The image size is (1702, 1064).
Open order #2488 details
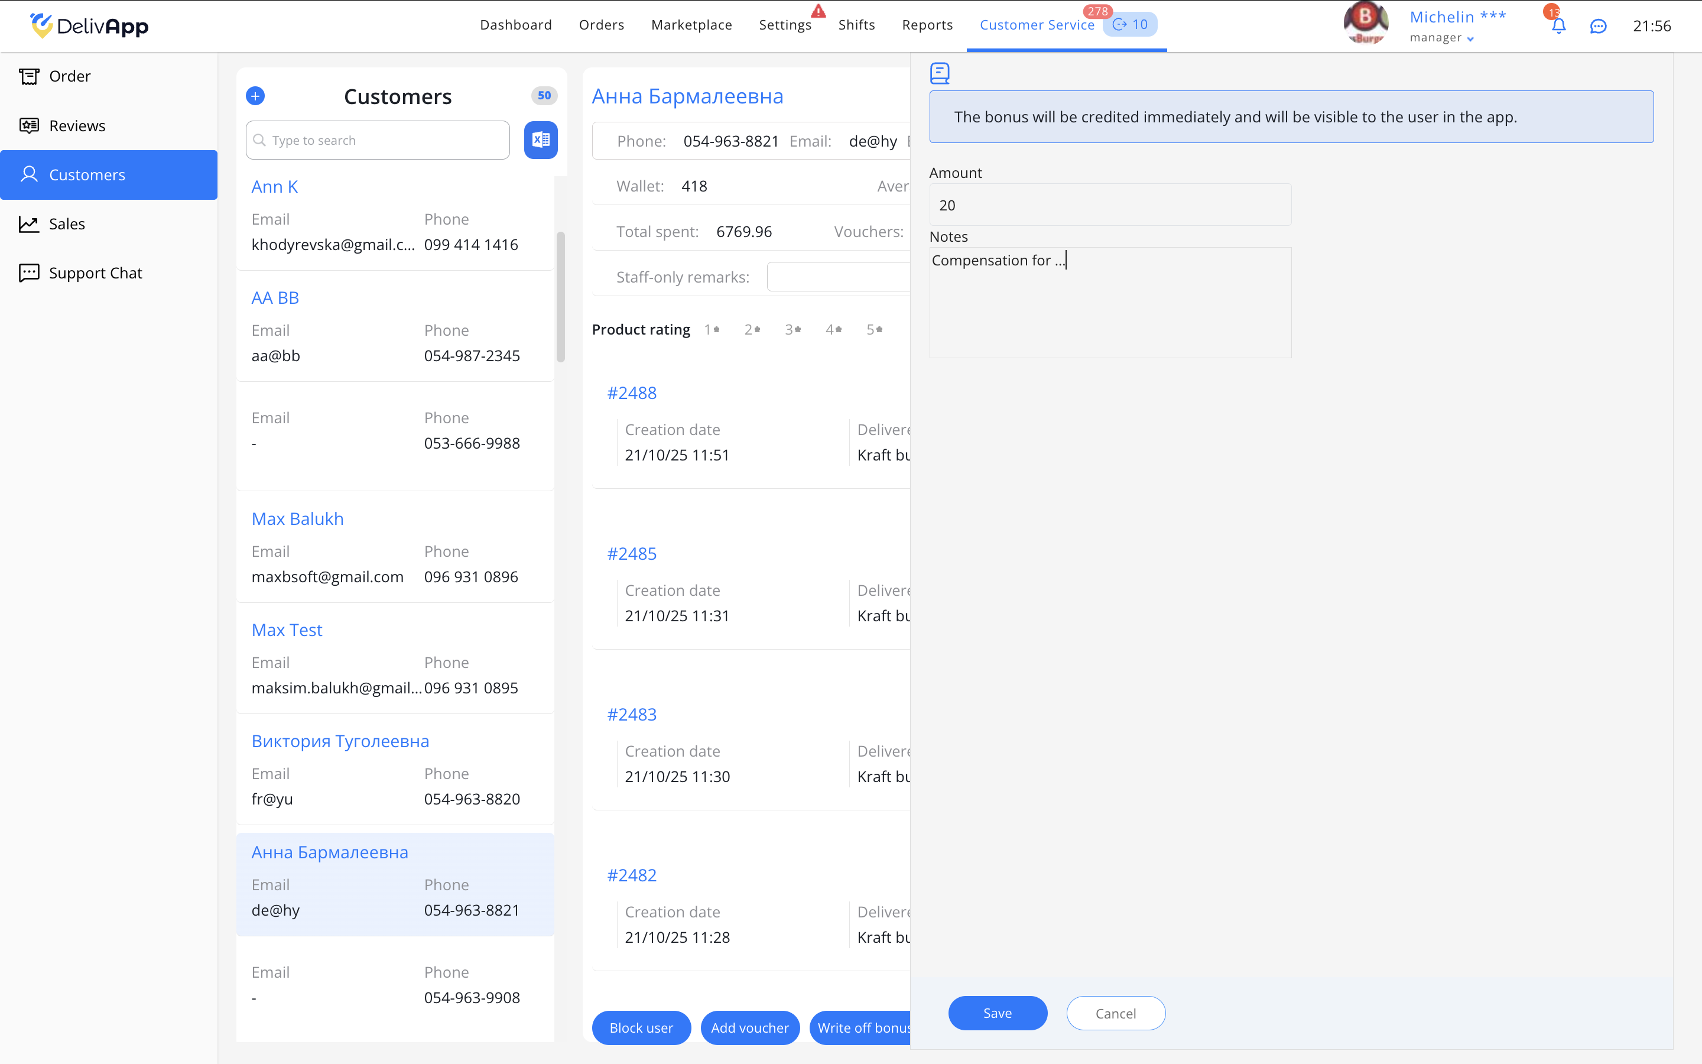tap(632, 392)
